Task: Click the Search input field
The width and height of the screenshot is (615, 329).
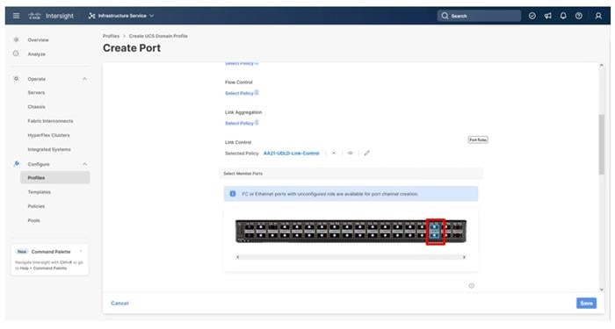Action: pos(479,16)
